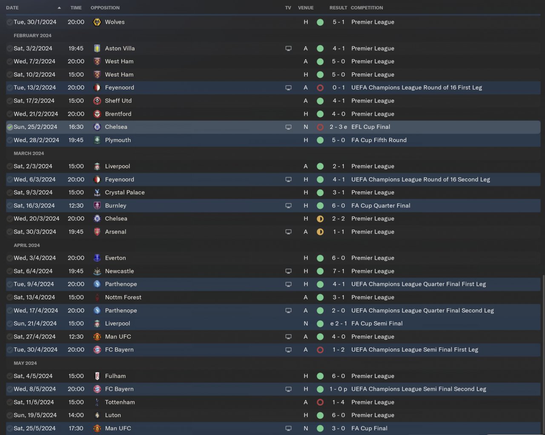Collapse the April 2024 month group
Image resolution: width=545 pixels, height=435 pixels.
[26, 245]
